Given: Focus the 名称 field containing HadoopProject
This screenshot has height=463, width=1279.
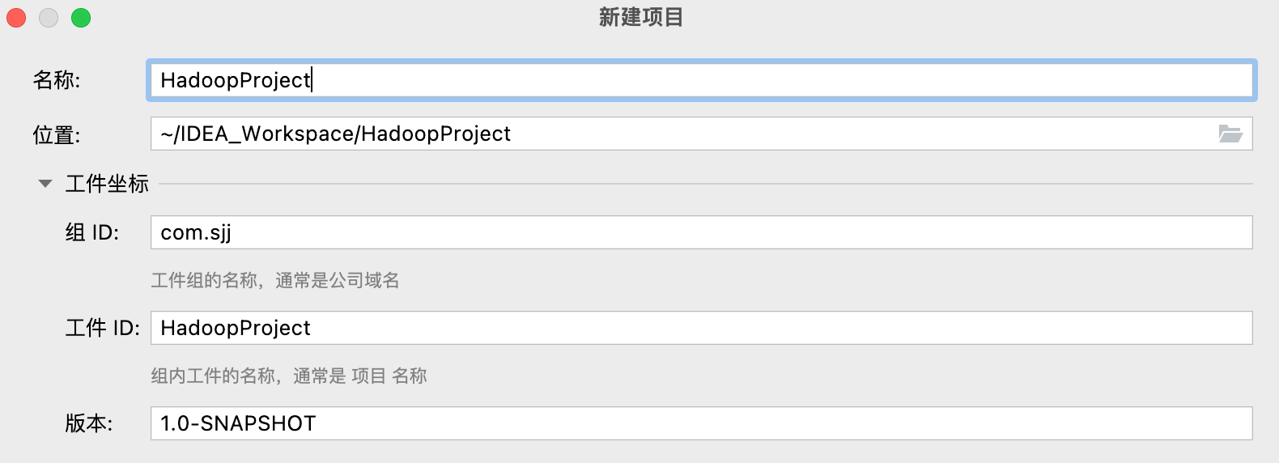Looking at the screenshot, I should pos(701,80).
